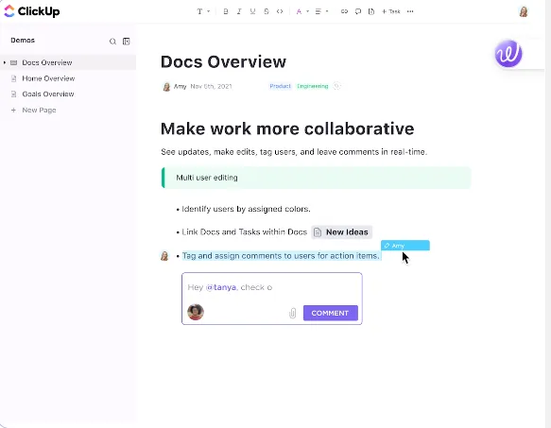Expand the text color dropdown arrow
This screenshot has width=551, height=428.
pos(307,11)
